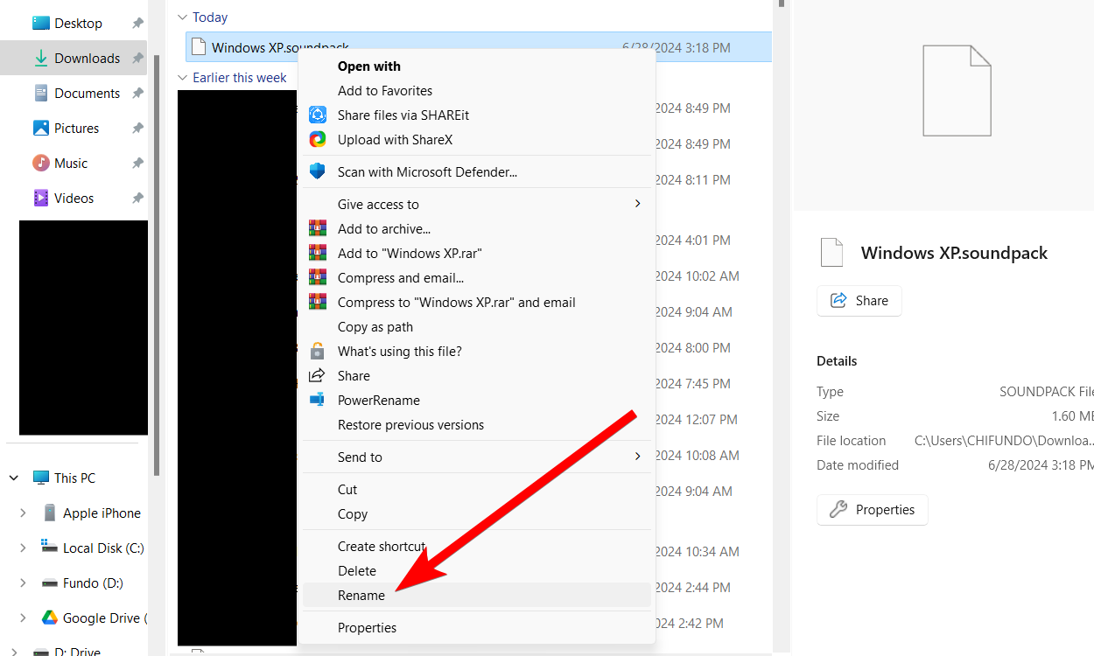Click the ShareX icon beside Upload with ShareX
Viewport: 1094px width, 656px height.
coord(318,139)
